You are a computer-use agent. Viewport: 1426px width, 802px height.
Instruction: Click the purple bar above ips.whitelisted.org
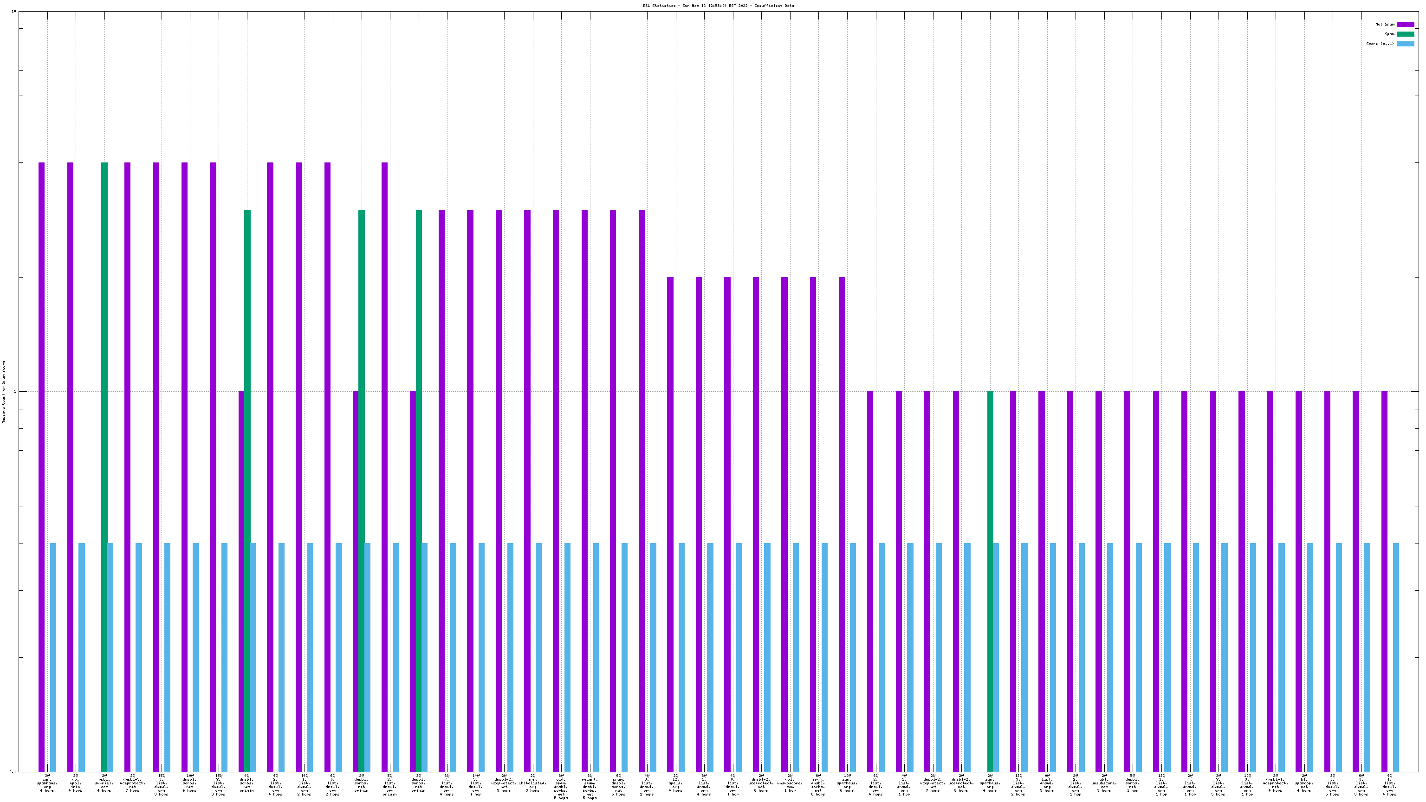[x=527, y=490]
